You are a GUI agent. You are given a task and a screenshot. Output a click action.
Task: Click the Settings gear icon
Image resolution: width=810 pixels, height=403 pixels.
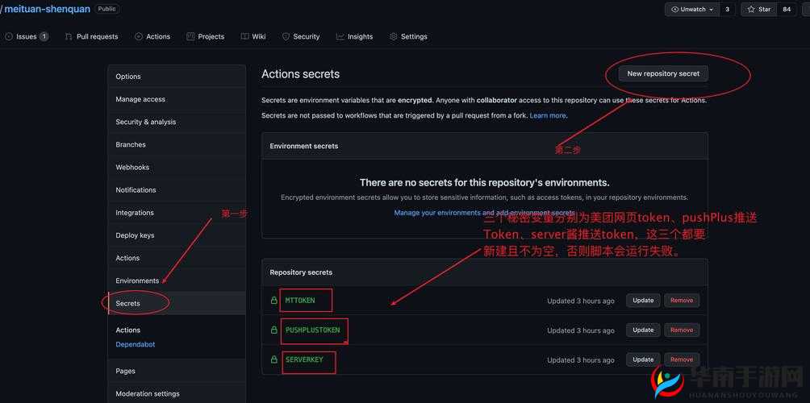[x=393, y=36]
